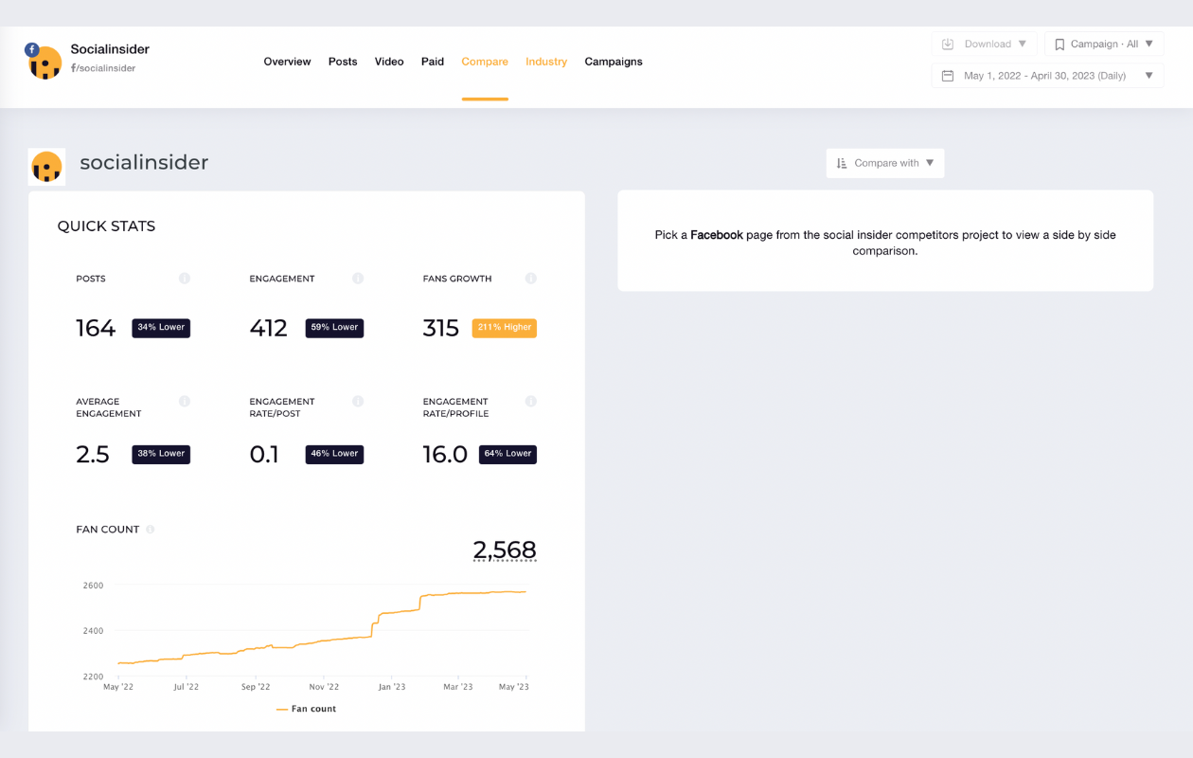Click the engagement value 412
Viewport: 1193px width, 758px height.
coord(268,328)
